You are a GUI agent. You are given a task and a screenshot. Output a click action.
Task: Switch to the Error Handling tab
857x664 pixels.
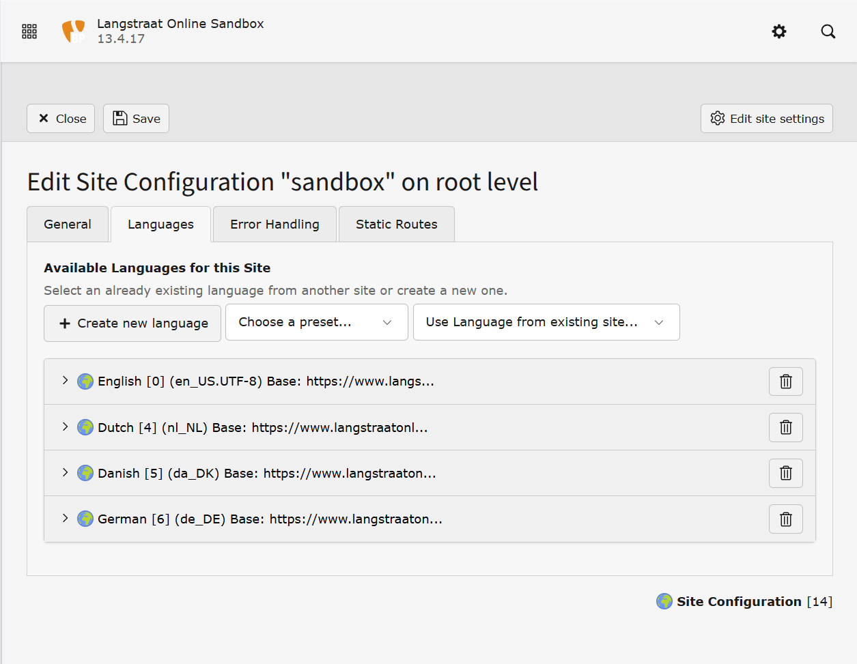coord(275,225)
